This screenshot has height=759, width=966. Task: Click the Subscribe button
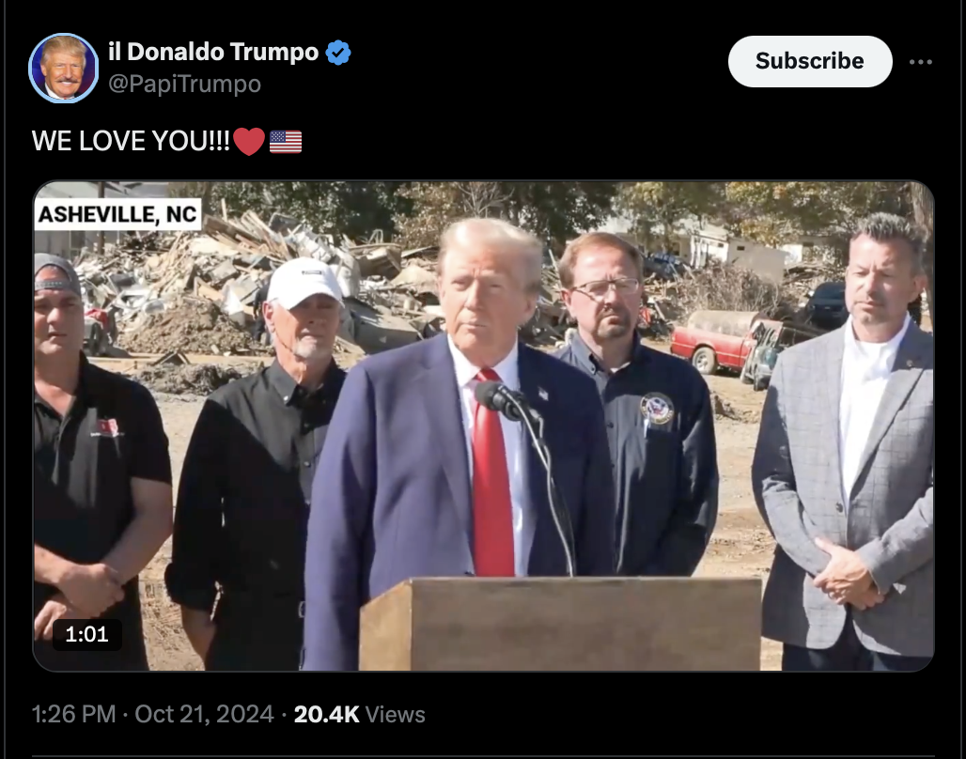[809, 61]
